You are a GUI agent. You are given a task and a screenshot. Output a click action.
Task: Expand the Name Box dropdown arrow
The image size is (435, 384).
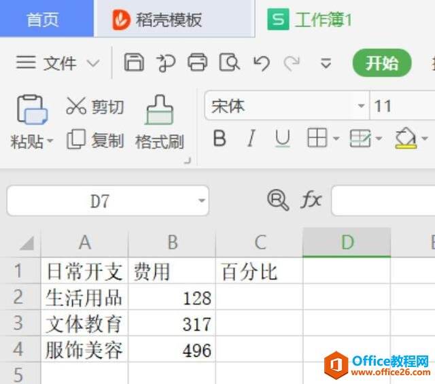click(x=202, y=200)
